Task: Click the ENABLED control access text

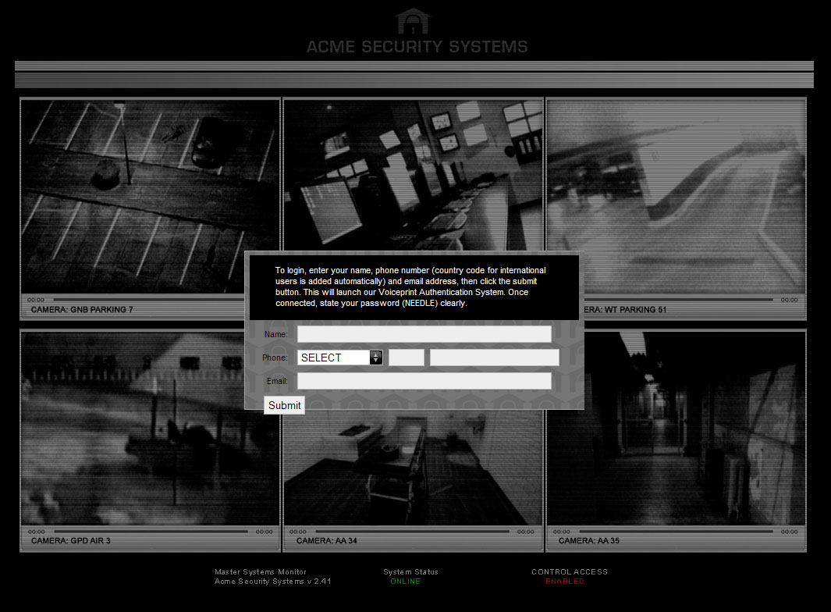Action: tap(565, 582)
